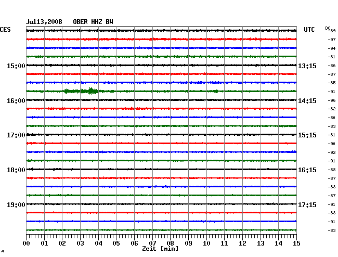Select the 17:15 UTC time label
Viewport: 338px width, 257px height.
click(x=307, y=204)
